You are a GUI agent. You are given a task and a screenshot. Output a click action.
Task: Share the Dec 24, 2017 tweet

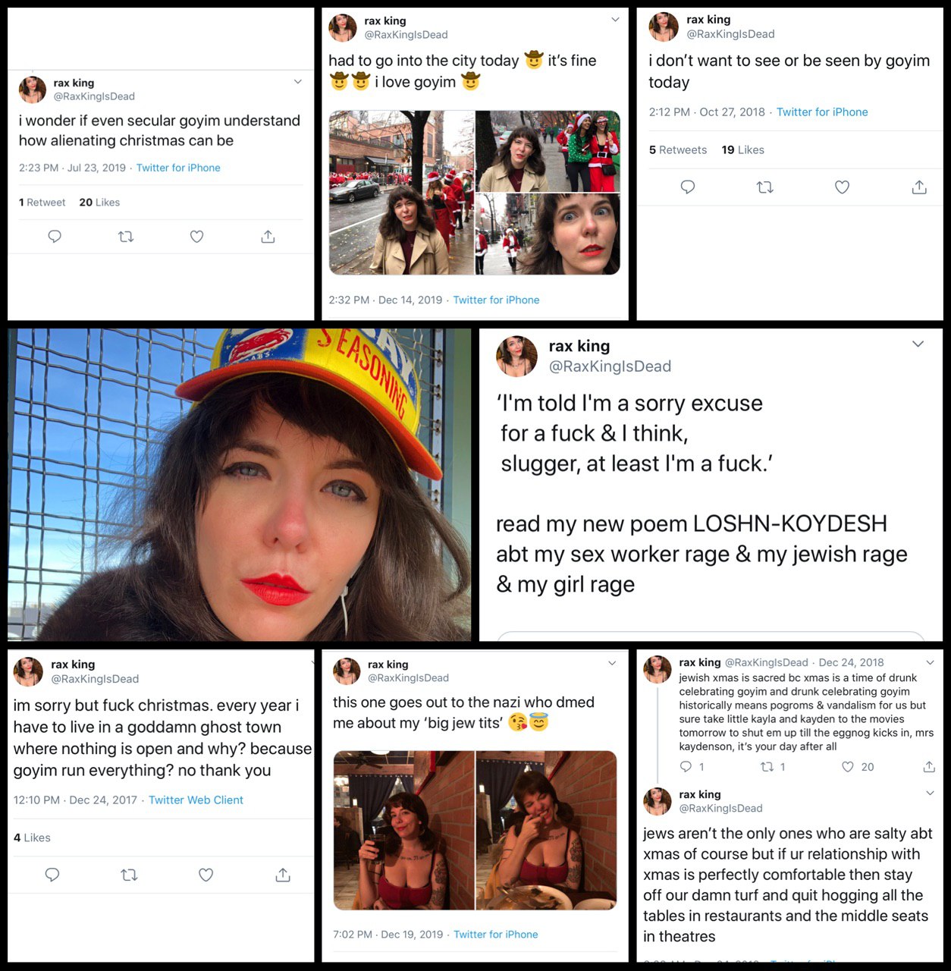283,875
